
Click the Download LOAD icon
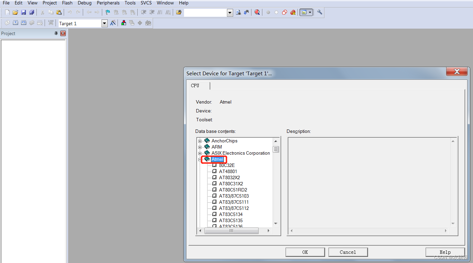(51, 23)
